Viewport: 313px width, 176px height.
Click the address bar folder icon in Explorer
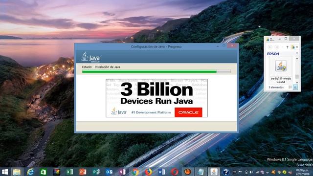point(293,47)
